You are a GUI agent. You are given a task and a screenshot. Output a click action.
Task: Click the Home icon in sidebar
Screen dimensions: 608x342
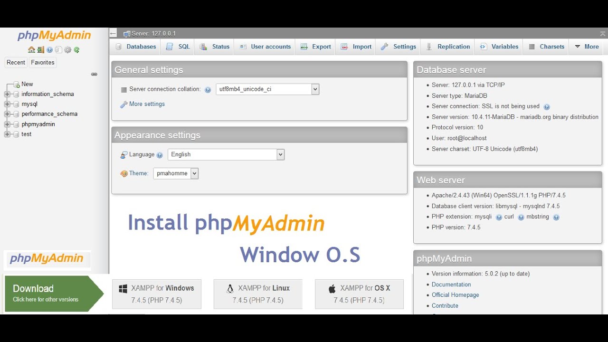[x=31, y=49]
